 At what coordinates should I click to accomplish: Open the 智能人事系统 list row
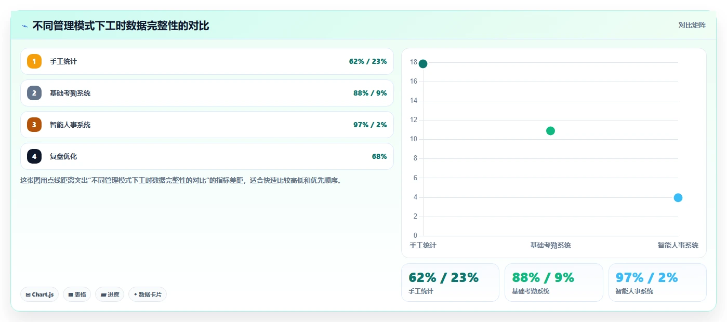click(x=207, y=125)
